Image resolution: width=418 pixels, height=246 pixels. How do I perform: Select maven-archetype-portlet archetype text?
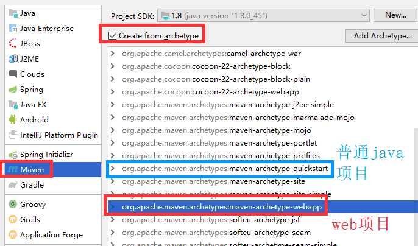(219, 143)
